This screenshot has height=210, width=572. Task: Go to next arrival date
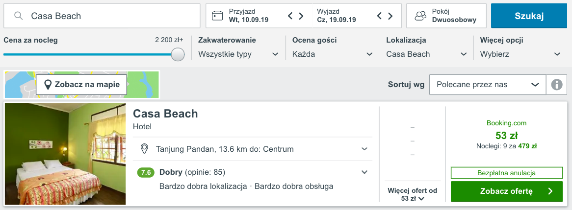click(x=301, y=16)
